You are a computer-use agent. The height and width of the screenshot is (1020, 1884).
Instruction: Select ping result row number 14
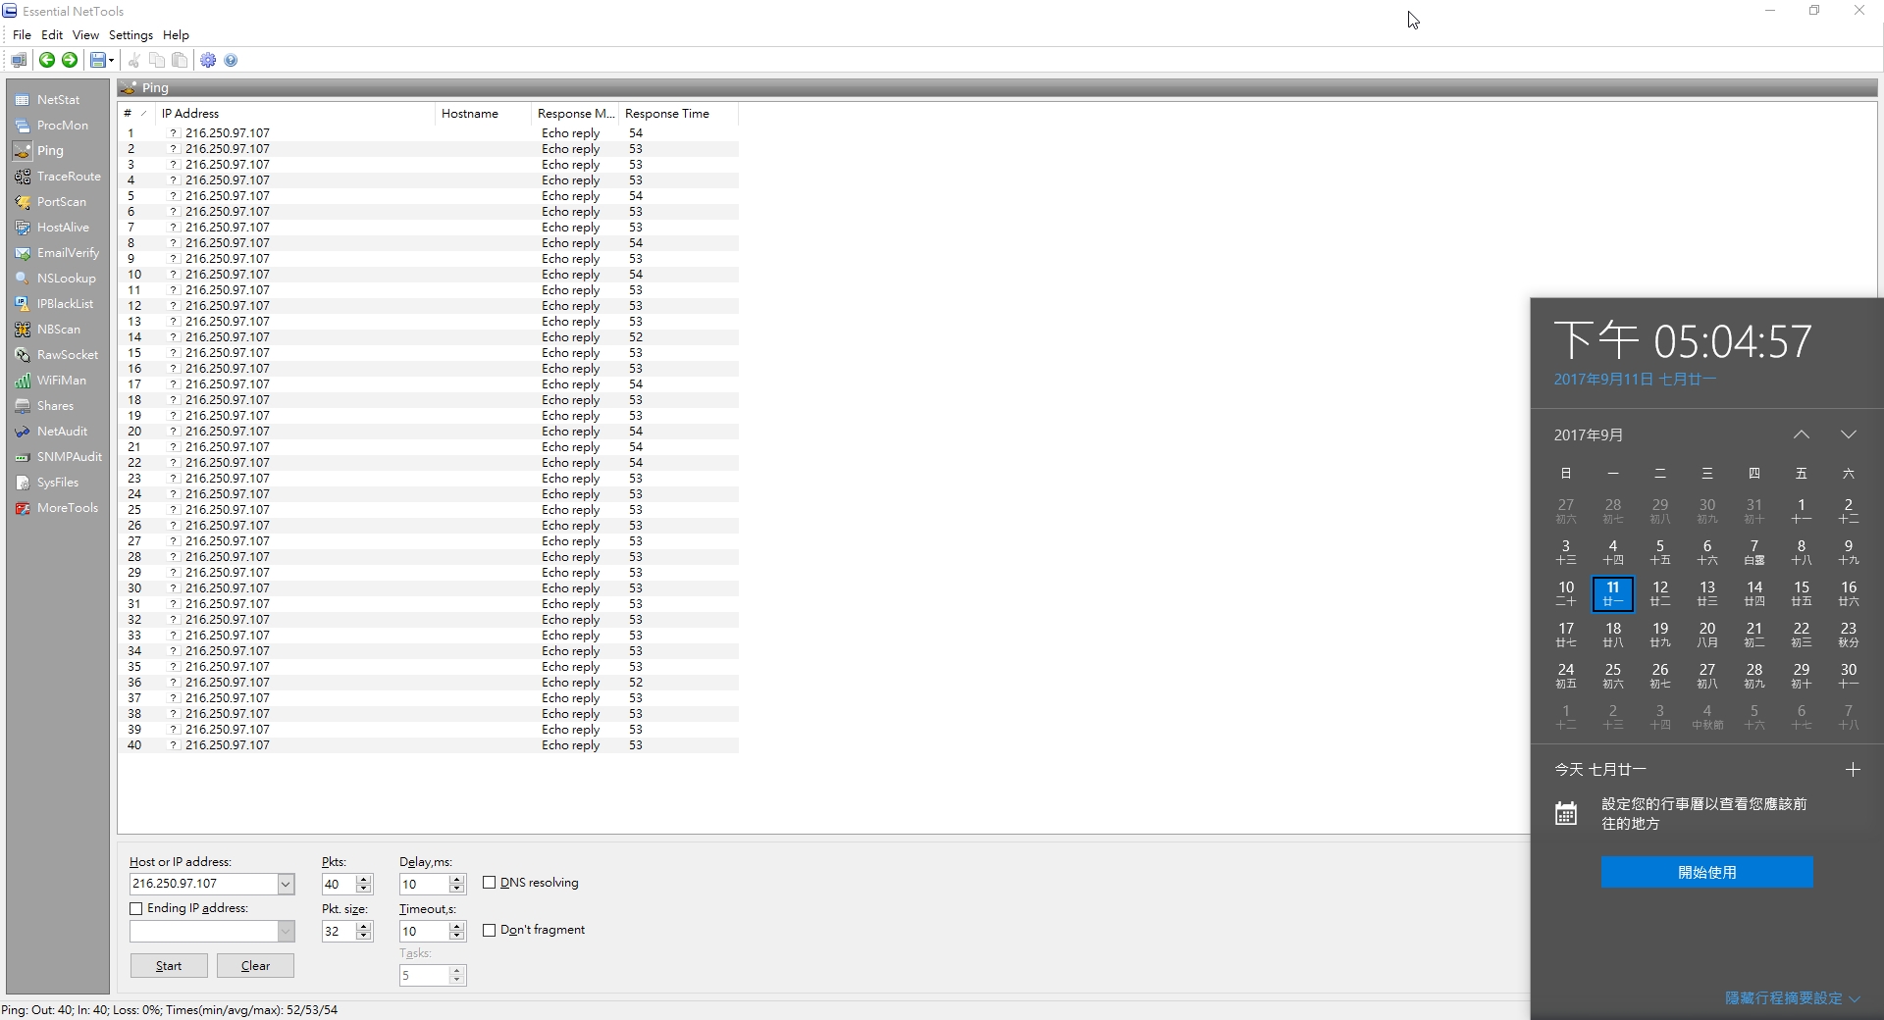point(429,337)
